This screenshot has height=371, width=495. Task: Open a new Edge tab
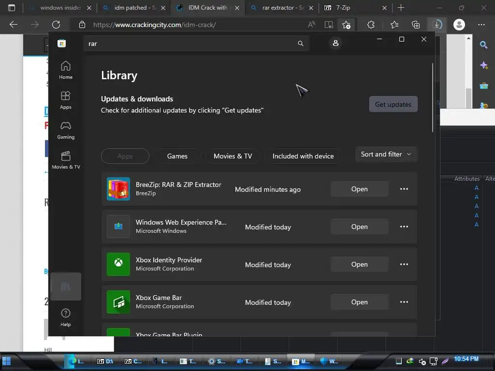[x=401, y=8]
